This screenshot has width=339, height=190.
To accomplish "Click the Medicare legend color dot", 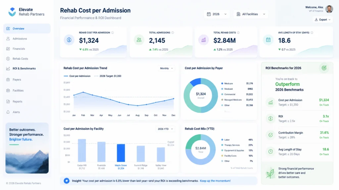I will [222, 83].
